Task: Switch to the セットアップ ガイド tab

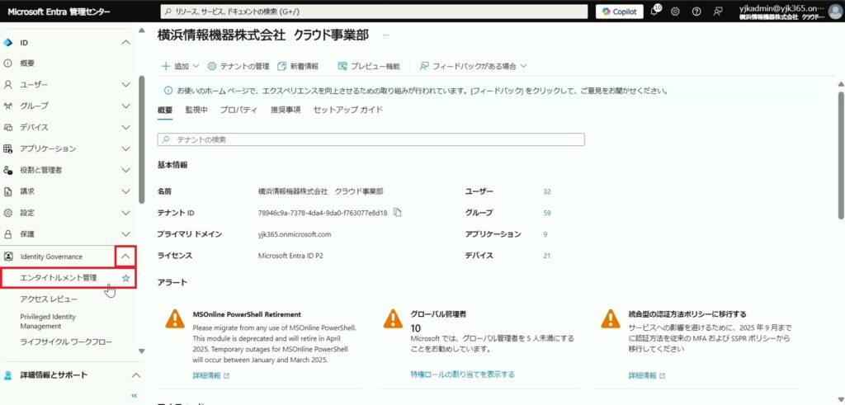Action: [x=348, y=110]
